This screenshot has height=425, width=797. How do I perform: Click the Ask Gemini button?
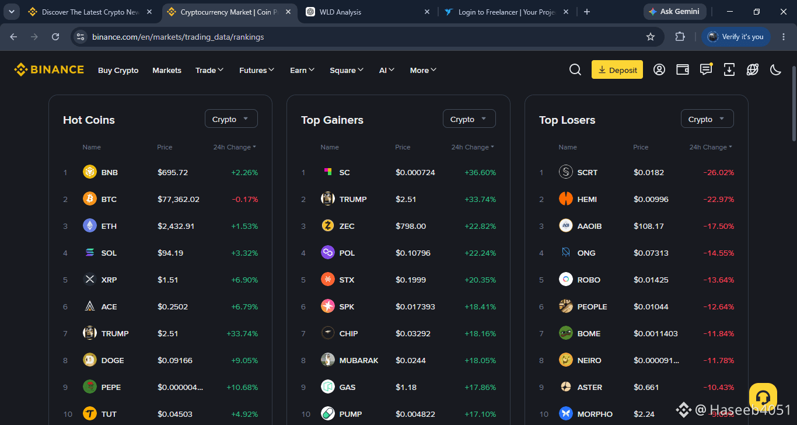point(675,12)
